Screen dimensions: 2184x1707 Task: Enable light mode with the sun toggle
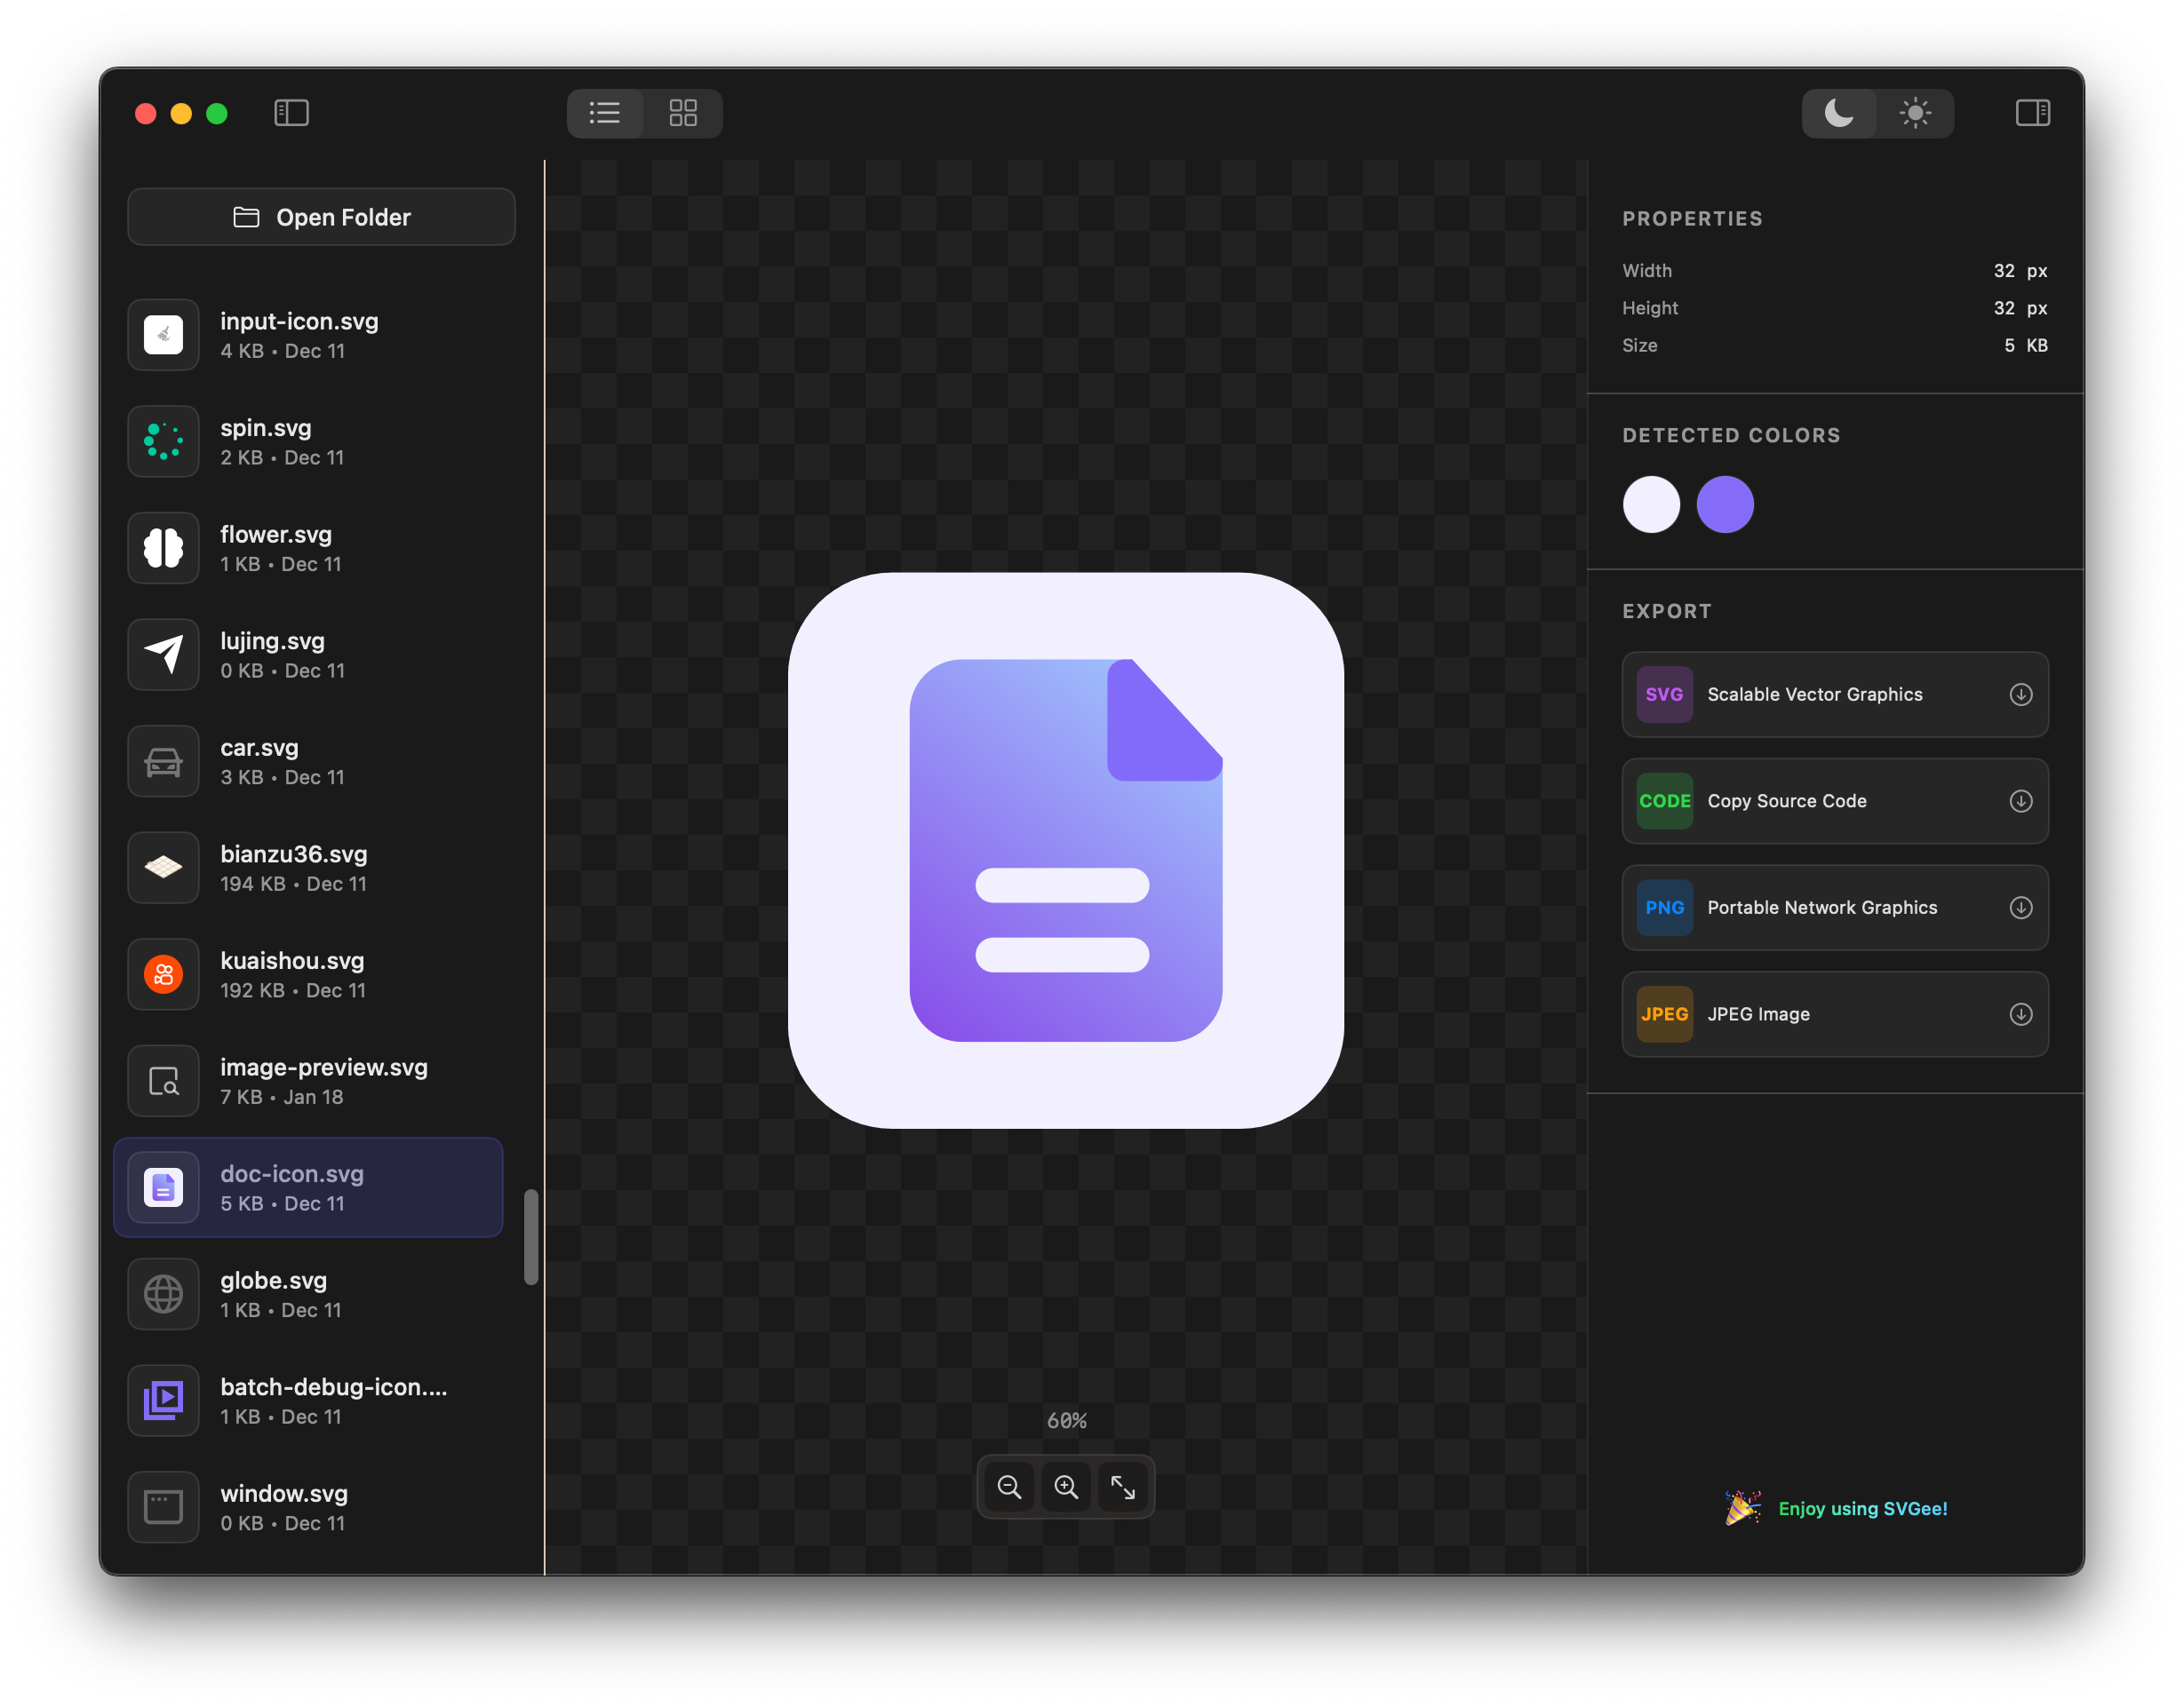tap(1915, 113)
